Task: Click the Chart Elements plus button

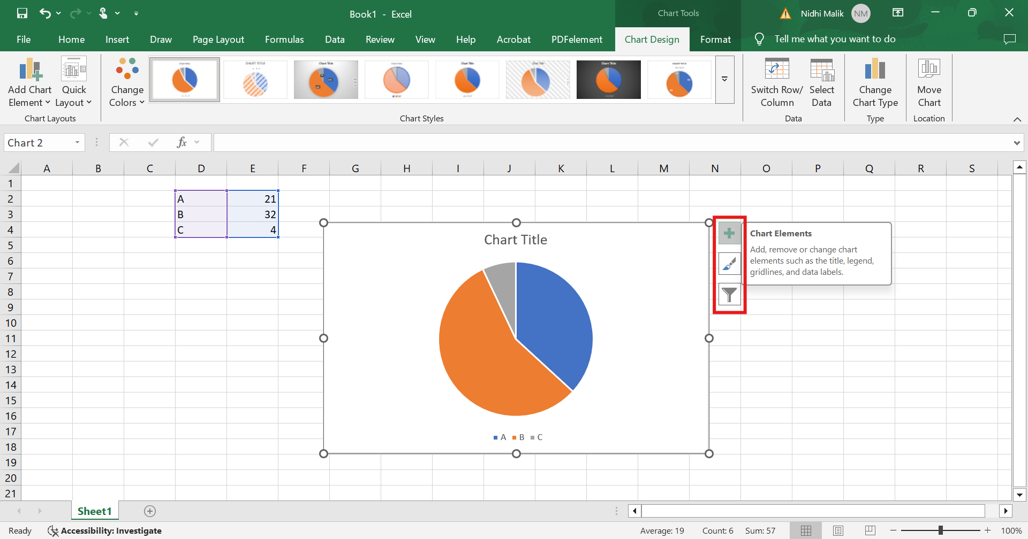Action: pos(729,234)
